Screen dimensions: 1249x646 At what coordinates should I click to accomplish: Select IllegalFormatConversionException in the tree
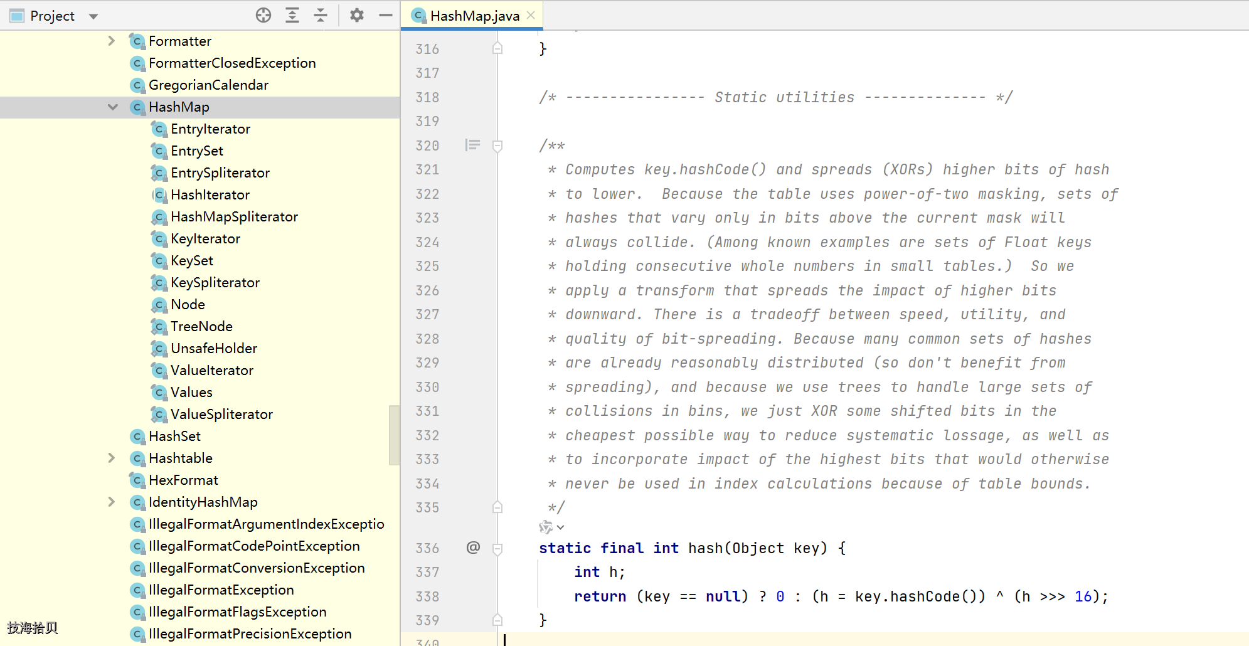coord(257,568)
